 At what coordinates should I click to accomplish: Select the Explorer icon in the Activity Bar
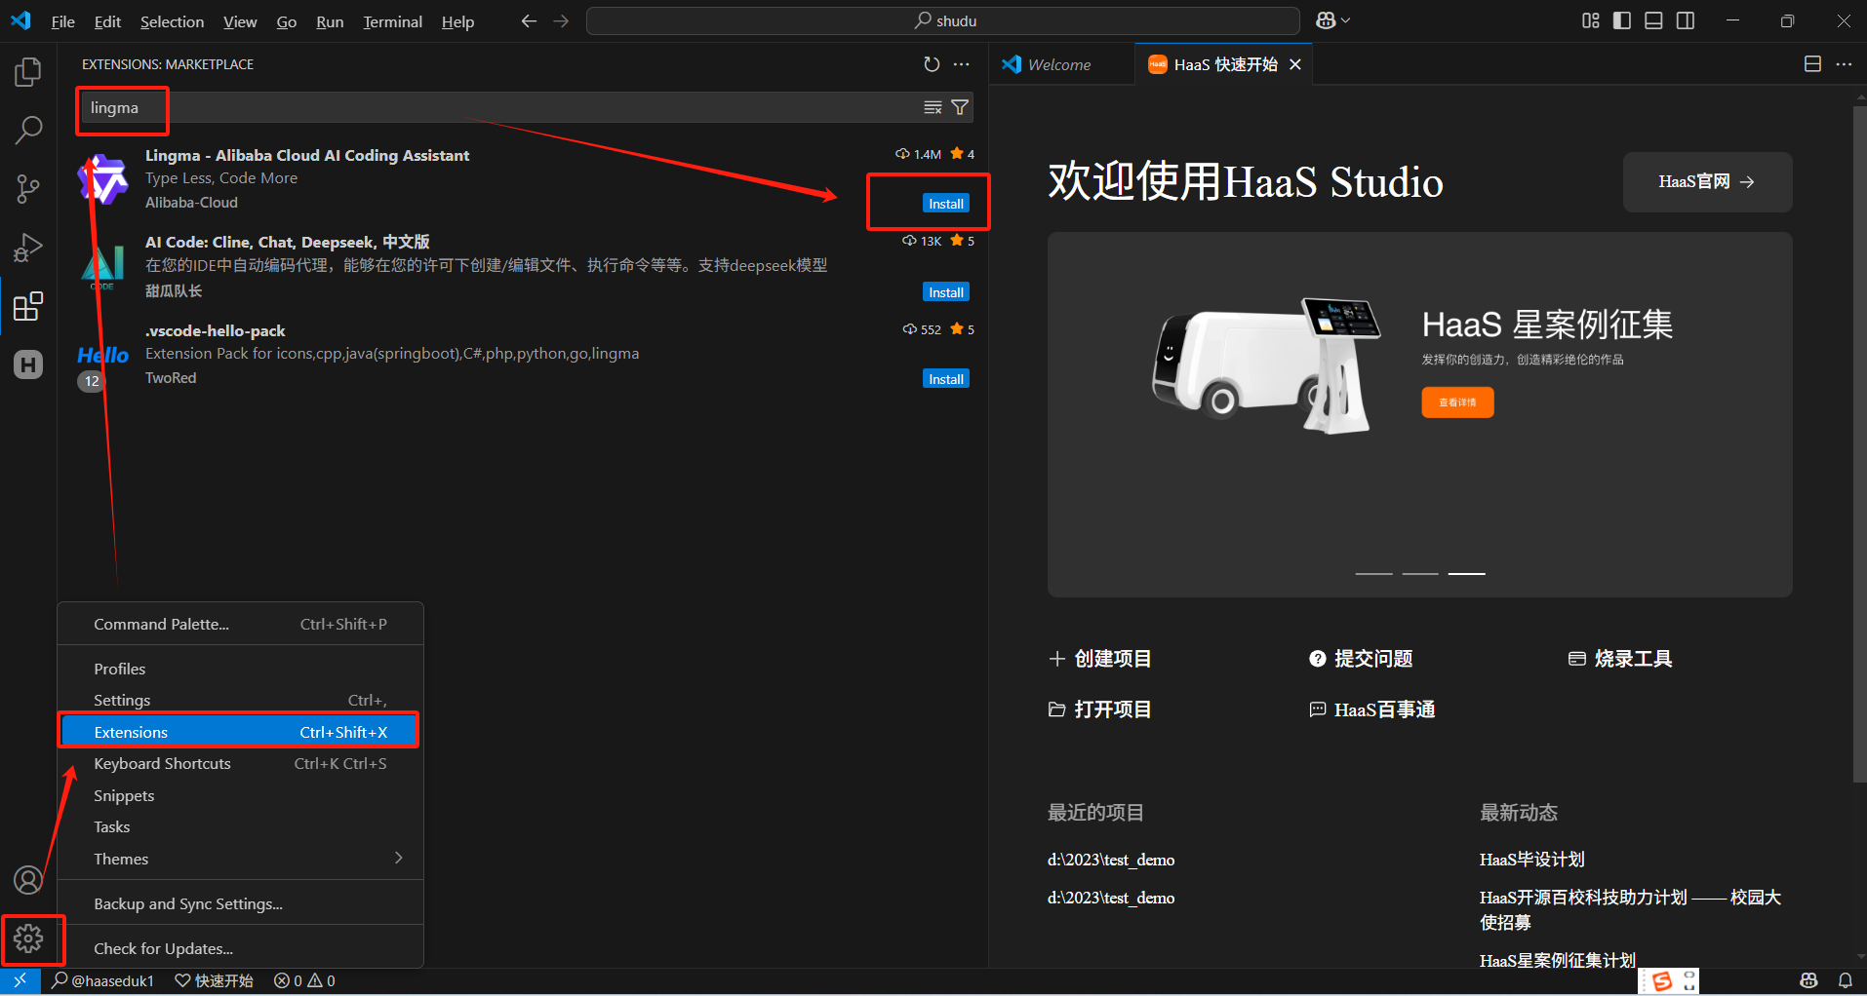pyautogui.click(x=28, y=71)
